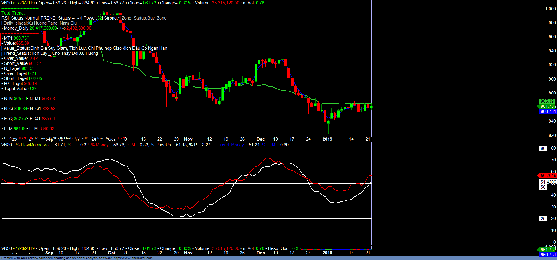Click Dec on the bottom date axis
Image resolution: width=557 pixels, height=260 pixels.
(260, 253)
